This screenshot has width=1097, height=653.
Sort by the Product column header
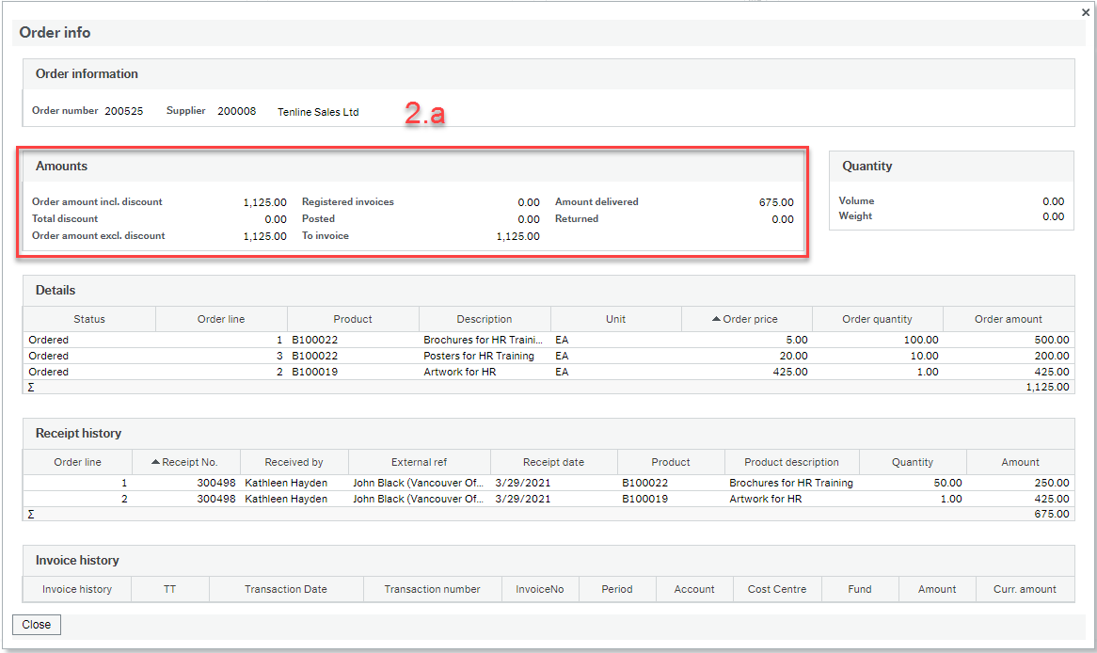pos(353,319)
